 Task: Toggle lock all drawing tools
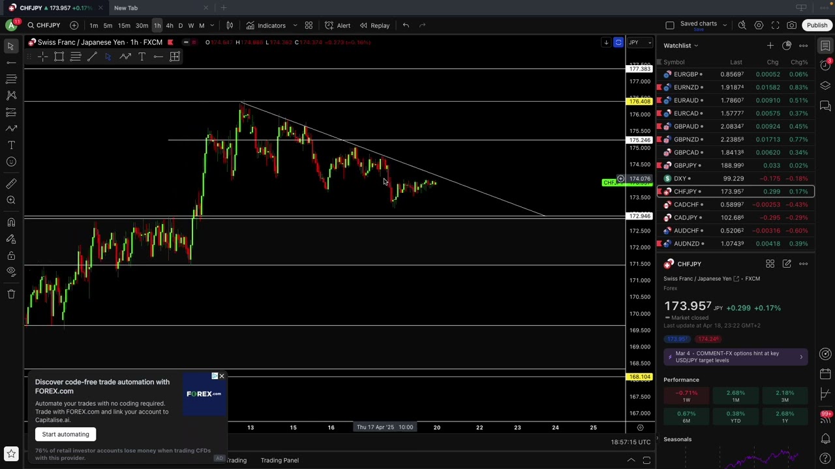[11, 255]
